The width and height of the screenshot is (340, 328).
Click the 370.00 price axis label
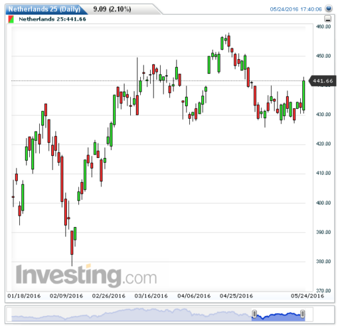coord(323,291)
